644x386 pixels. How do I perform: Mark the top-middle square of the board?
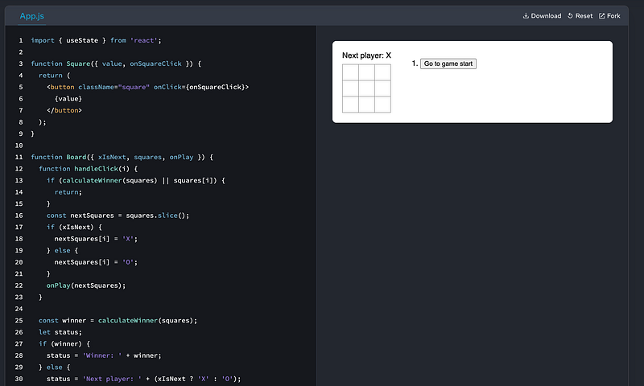pyautogui.click(x=366, y=73)
